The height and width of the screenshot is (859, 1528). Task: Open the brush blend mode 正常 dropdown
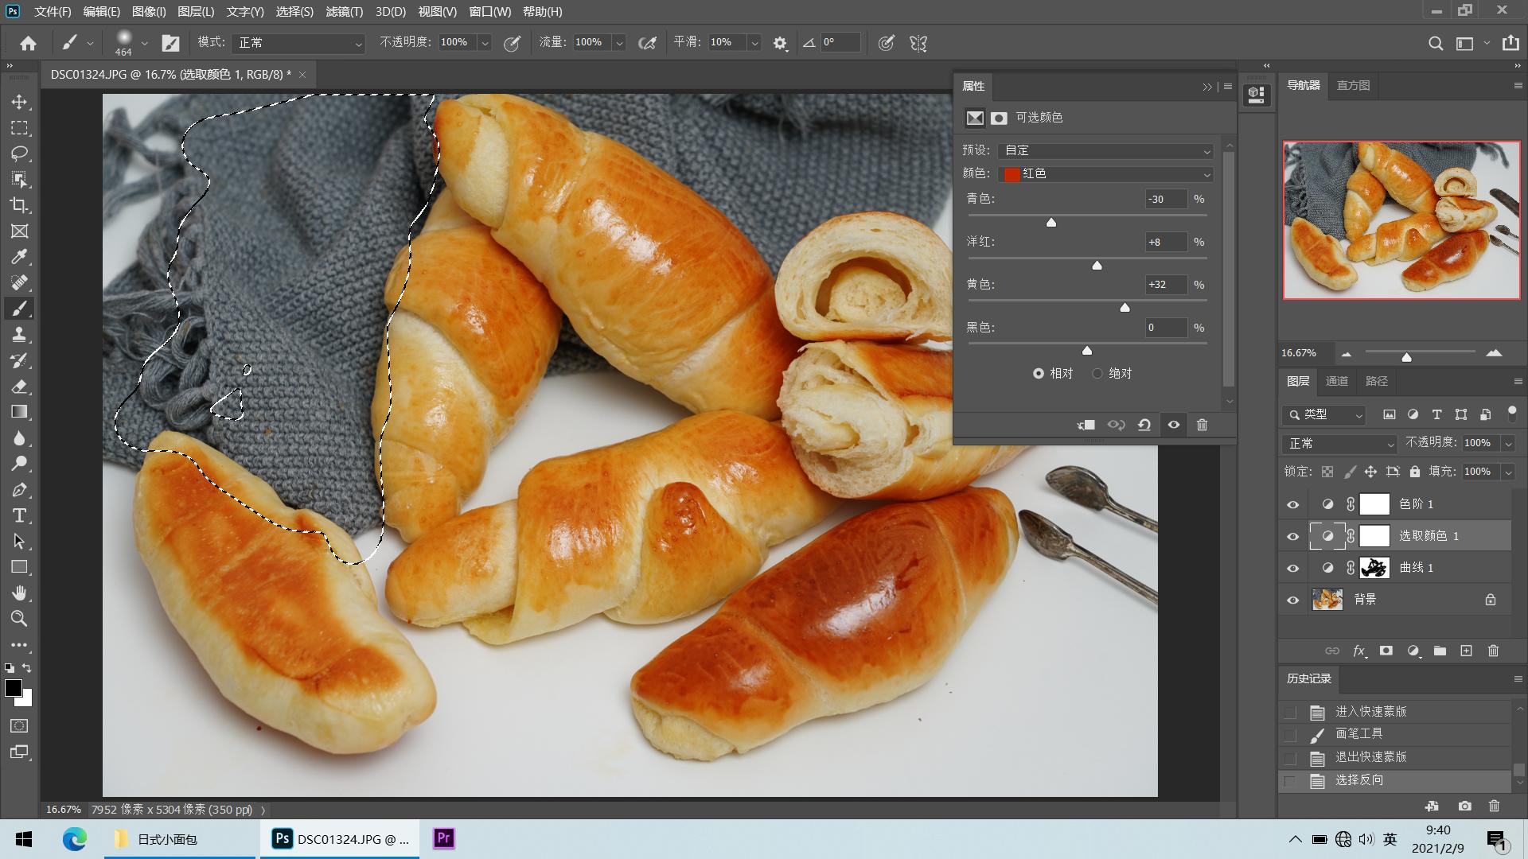(298, 43)
